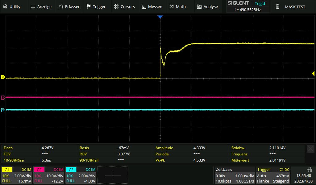Close the measurements panel with the X
Screen dimensions: 316x185
310,149
